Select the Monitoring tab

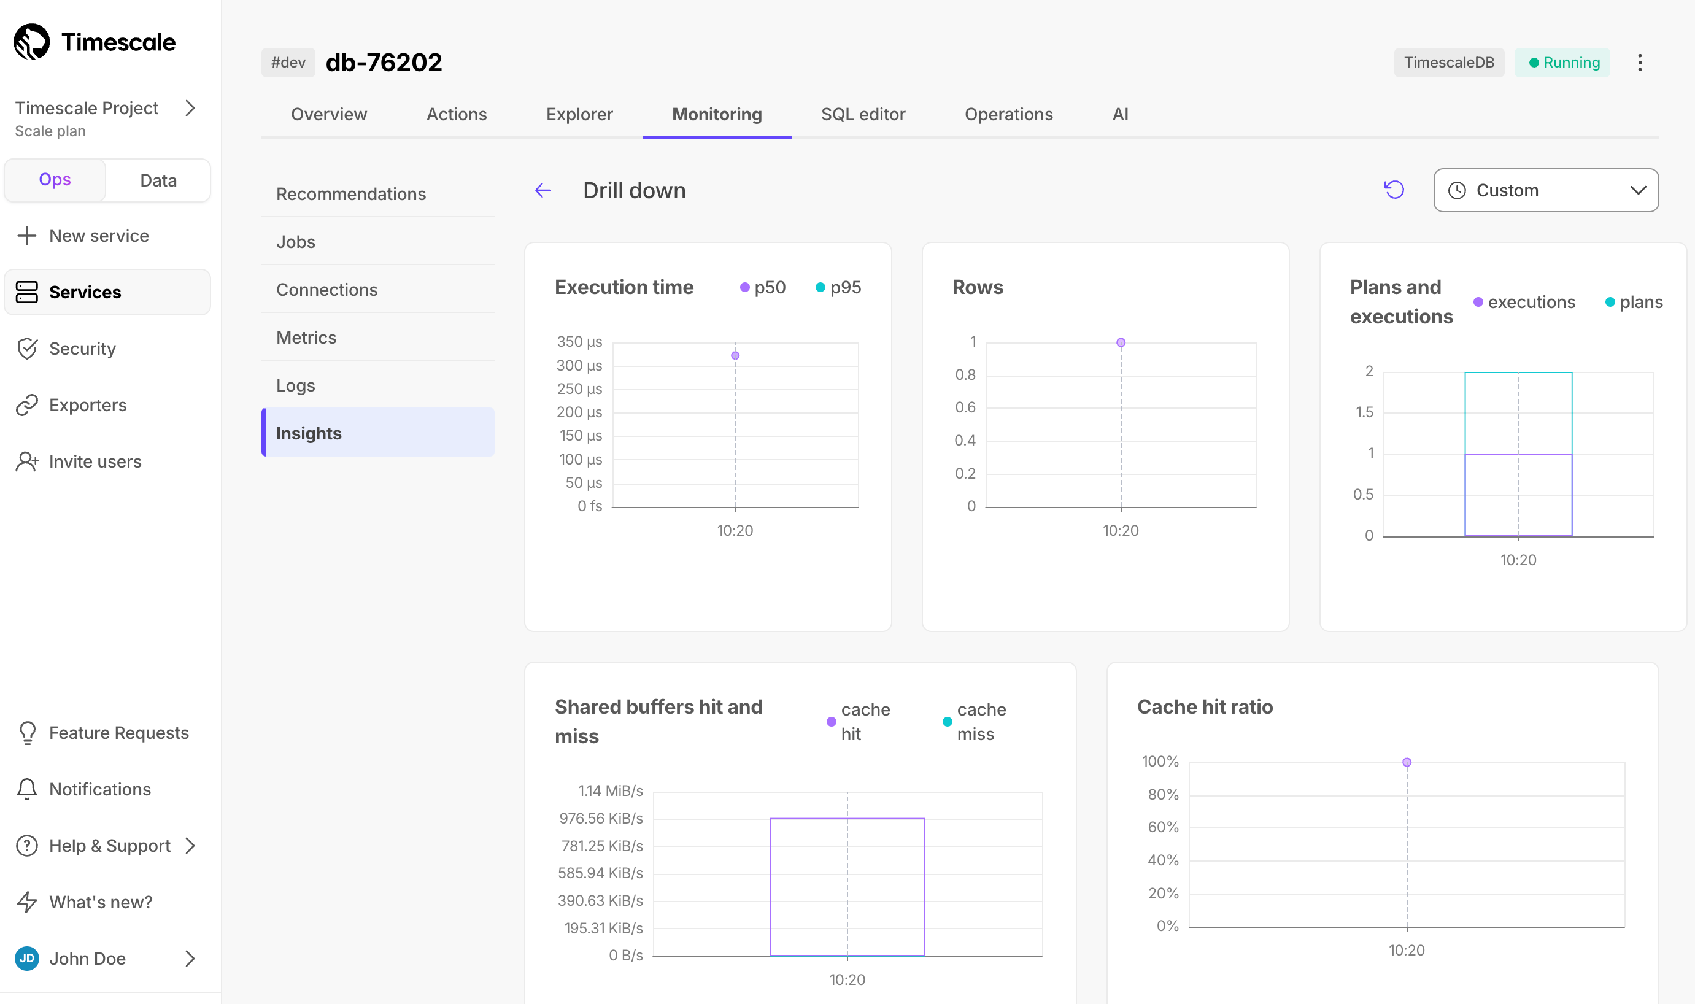click(716, 114)
